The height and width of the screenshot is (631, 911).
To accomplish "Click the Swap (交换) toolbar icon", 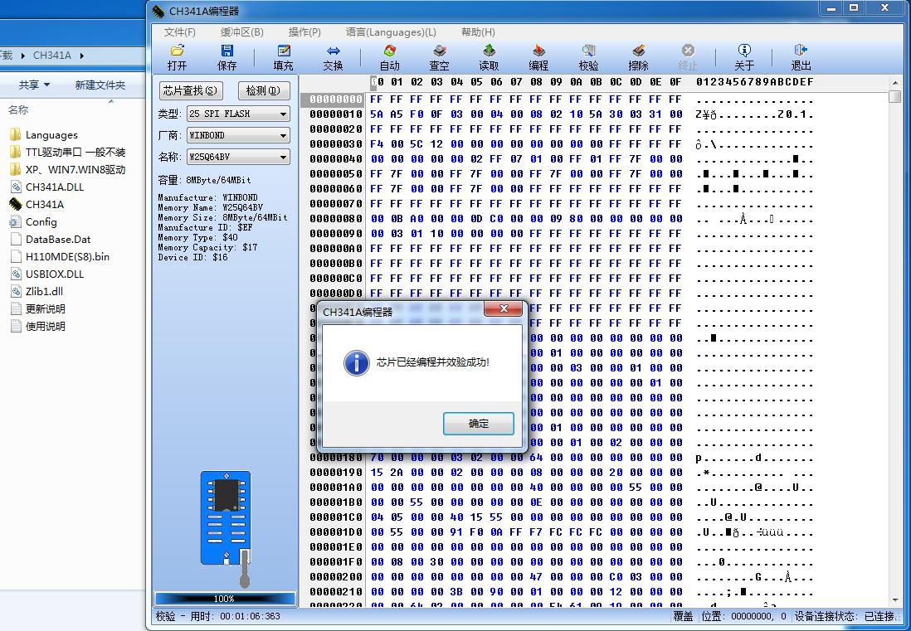I will click(x=333, y=51).
